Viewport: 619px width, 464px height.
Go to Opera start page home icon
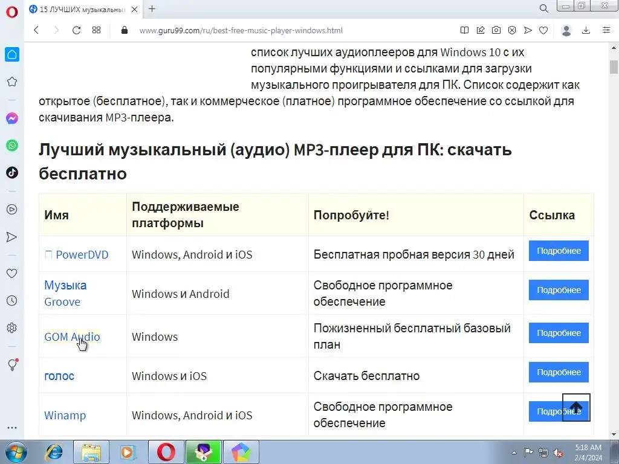12,54
